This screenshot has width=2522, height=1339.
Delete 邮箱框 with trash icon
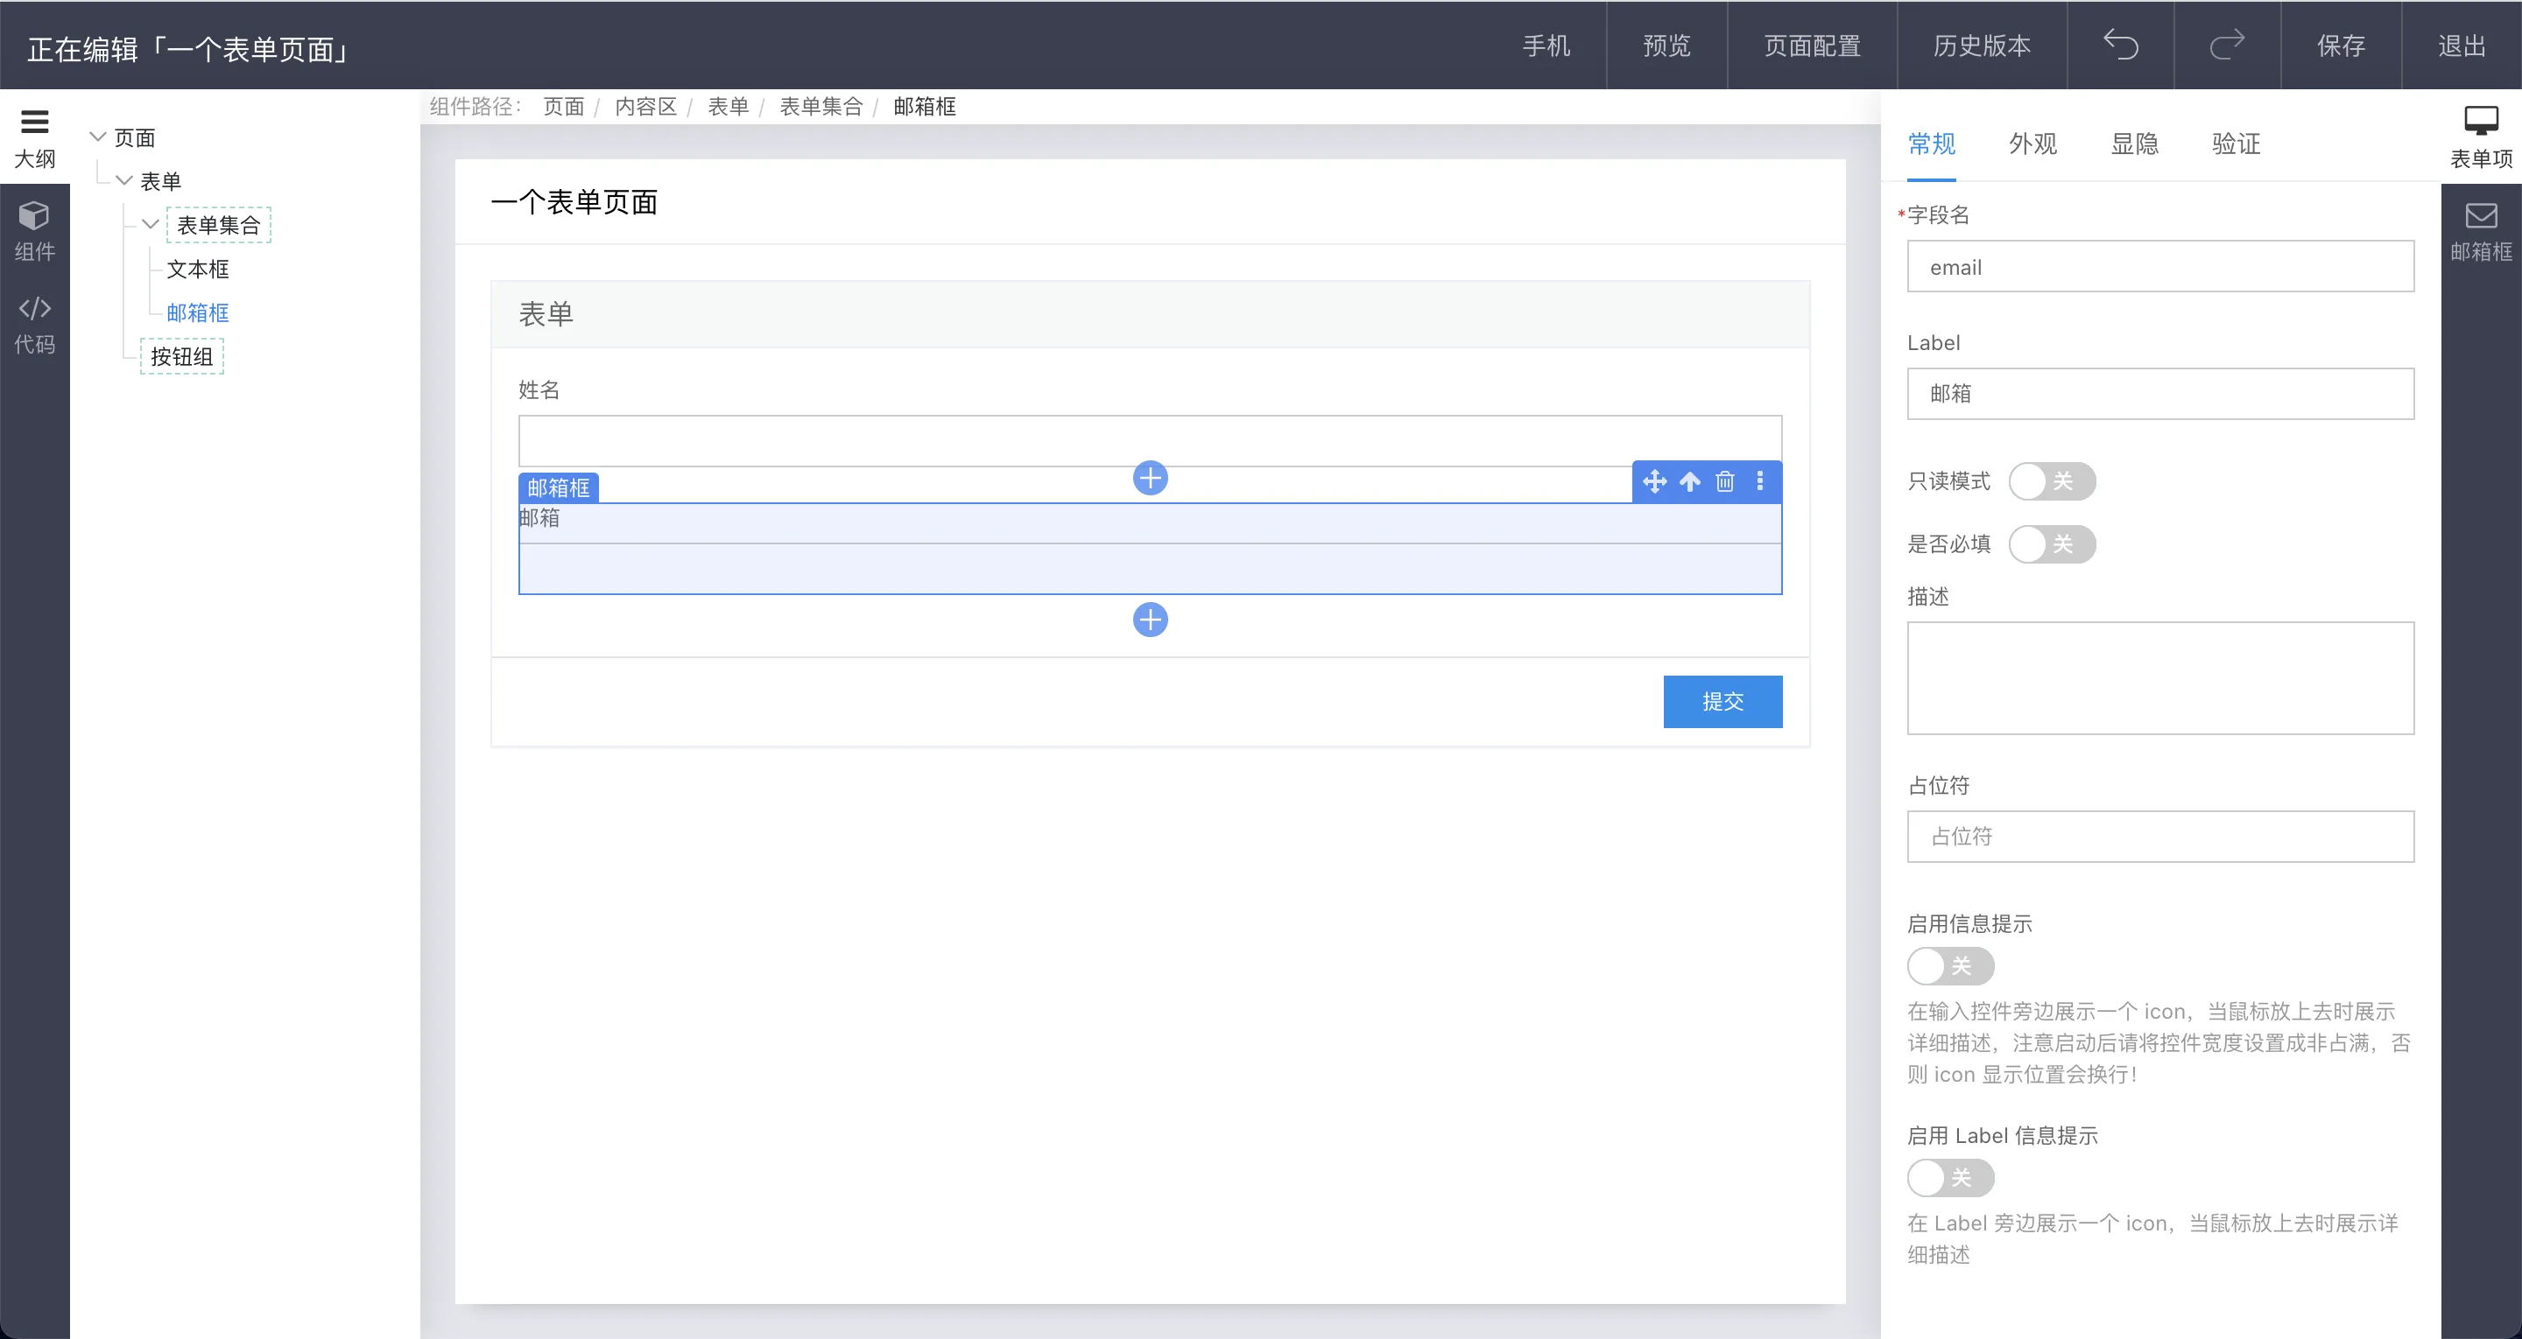pyautogui.click(x=1725, y=481)
